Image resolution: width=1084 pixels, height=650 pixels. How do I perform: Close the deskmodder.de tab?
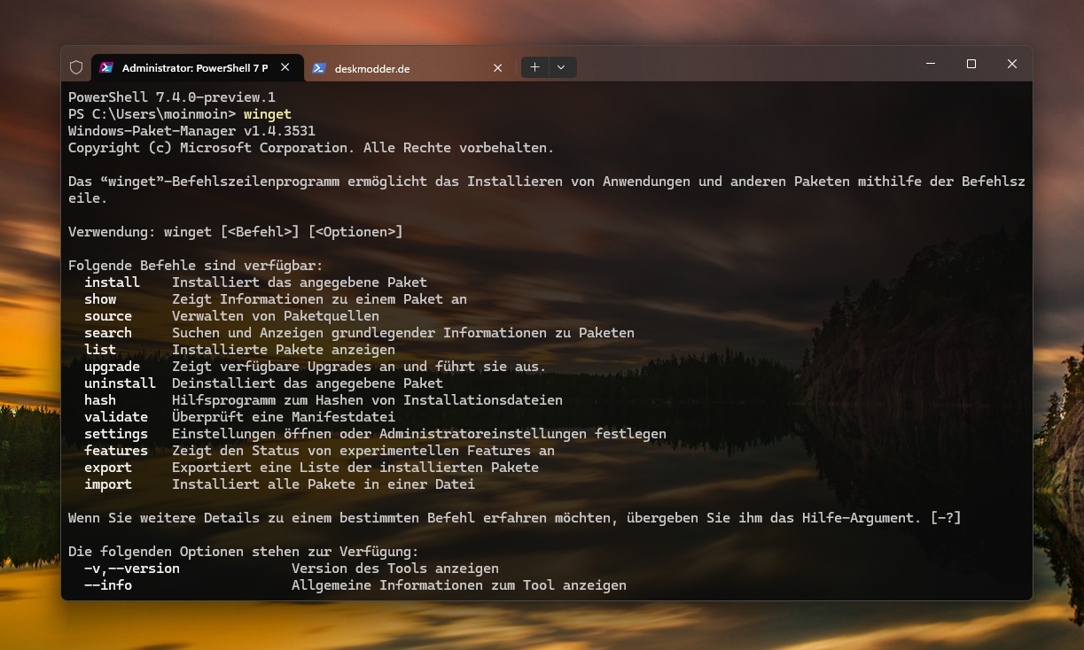click(x=497, y=68)
